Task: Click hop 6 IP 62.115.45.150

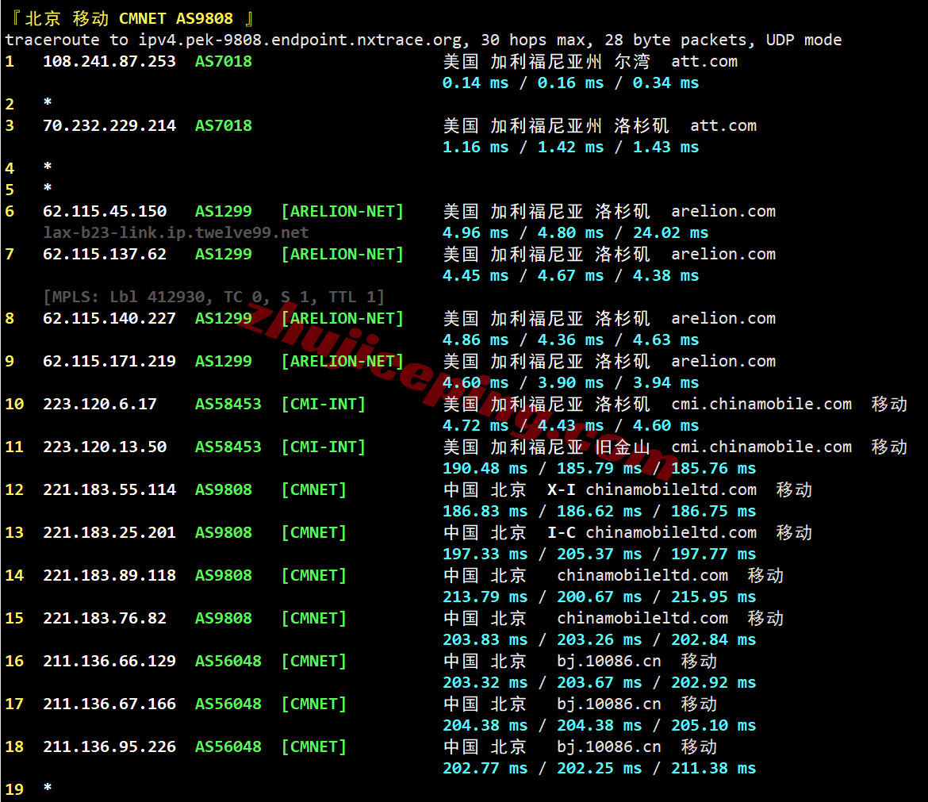Action: coord(105,211)
